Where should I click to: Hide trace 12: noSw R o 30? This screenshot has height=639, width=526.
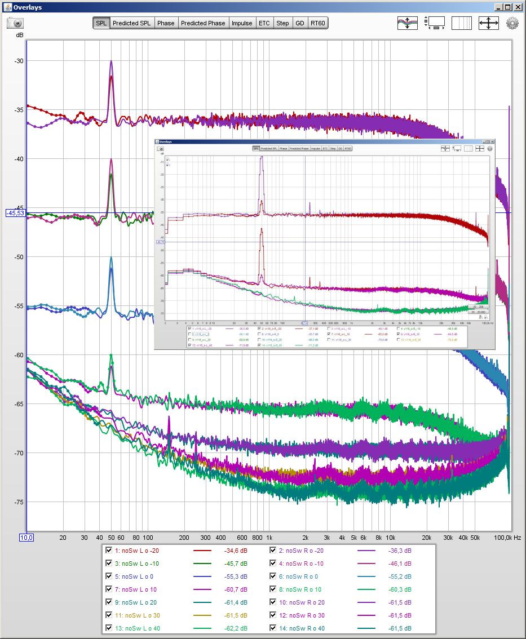coord(273,615)
